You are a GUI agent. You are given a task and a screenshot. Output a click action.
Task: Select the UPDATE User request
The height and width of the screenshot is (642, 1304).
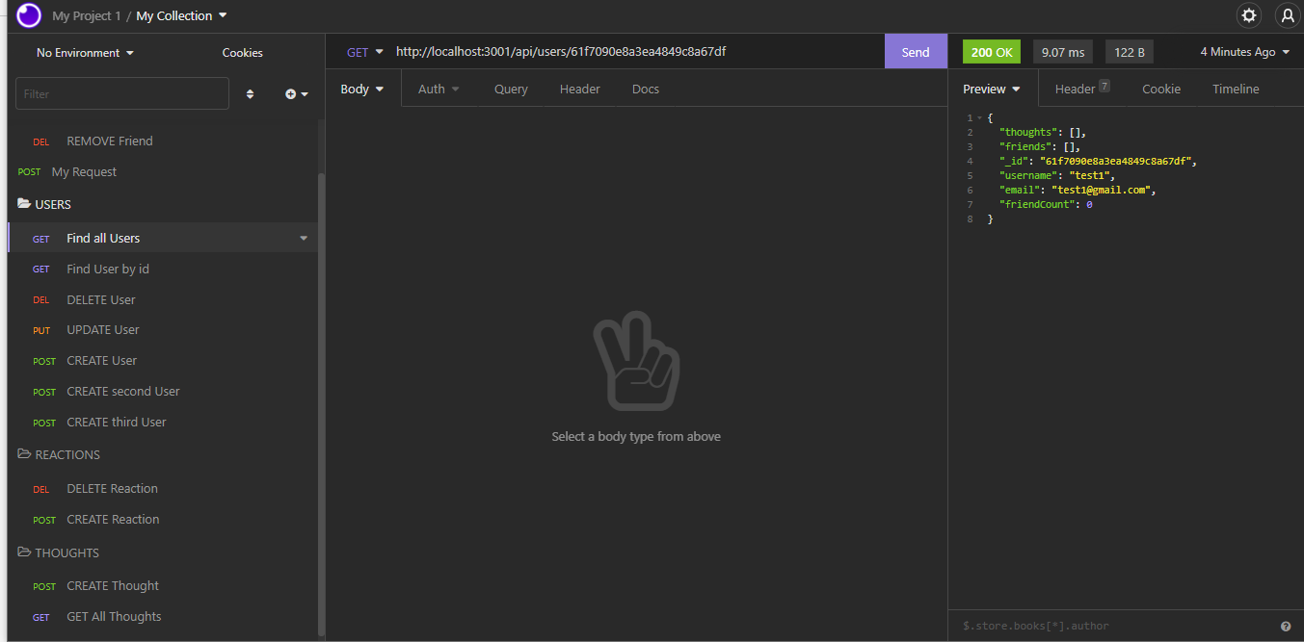162,330
